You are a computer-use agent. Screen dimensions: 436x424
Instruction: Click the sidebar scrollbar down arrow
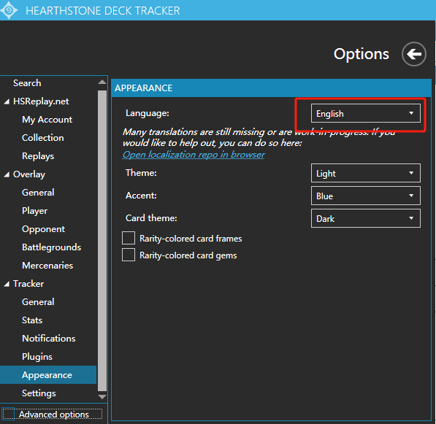[x=102, y=397]
